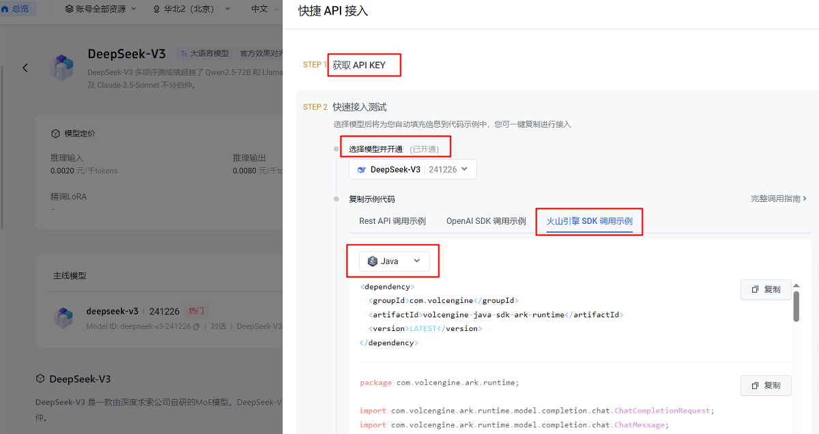Click the 官方效果对齐 tag

pos(261,53)
